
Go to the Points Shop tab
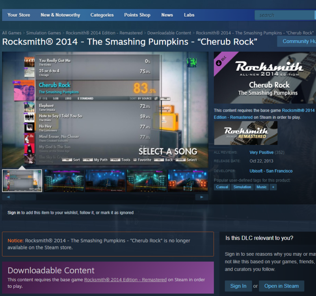point(137,15)
